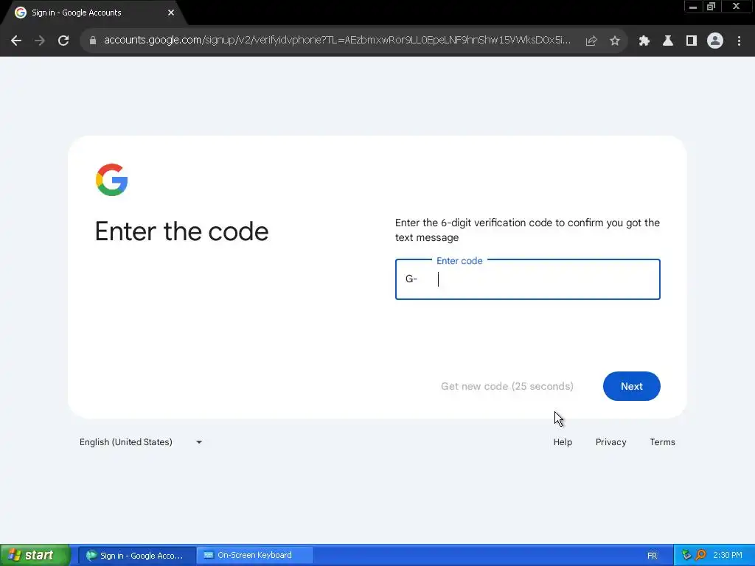This screenshot has width=755, height=566.
Task: Restore down the Chrome window
Action: point(711,7)
